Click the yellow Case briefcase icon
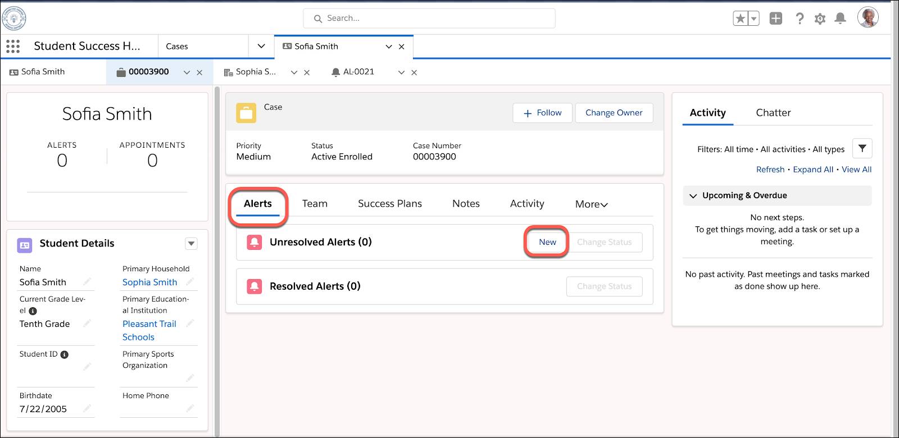899x438 pixels. click(x=246, y=113)
